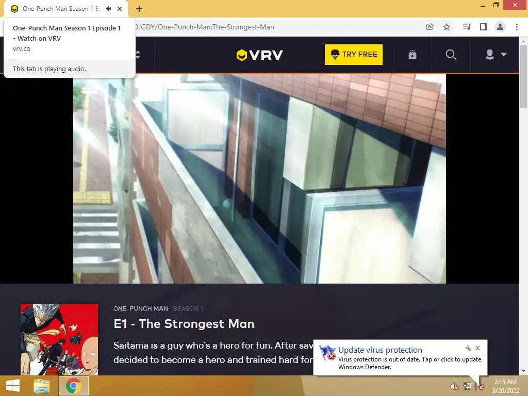Click the video player area
The width and height of the screenshot is (528, 396).
point(260,179)
